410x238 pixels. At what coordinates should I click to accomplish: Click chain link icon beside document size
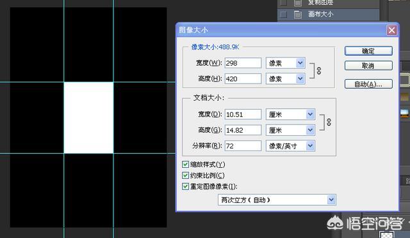click(329, 122)
